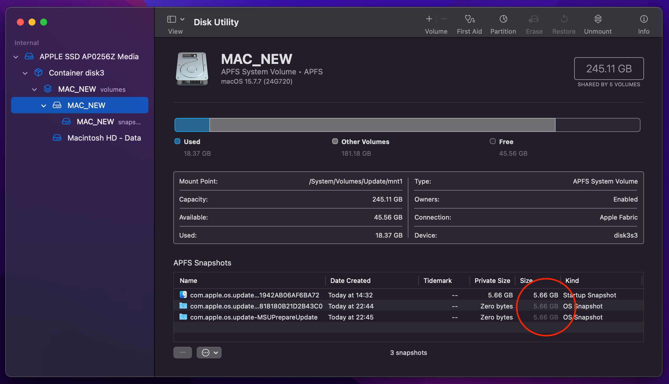Screen dimensions: 669x384
Task: Click the Remove Volume minus icon
Action: pyautogui.click(x=444, y=19)
